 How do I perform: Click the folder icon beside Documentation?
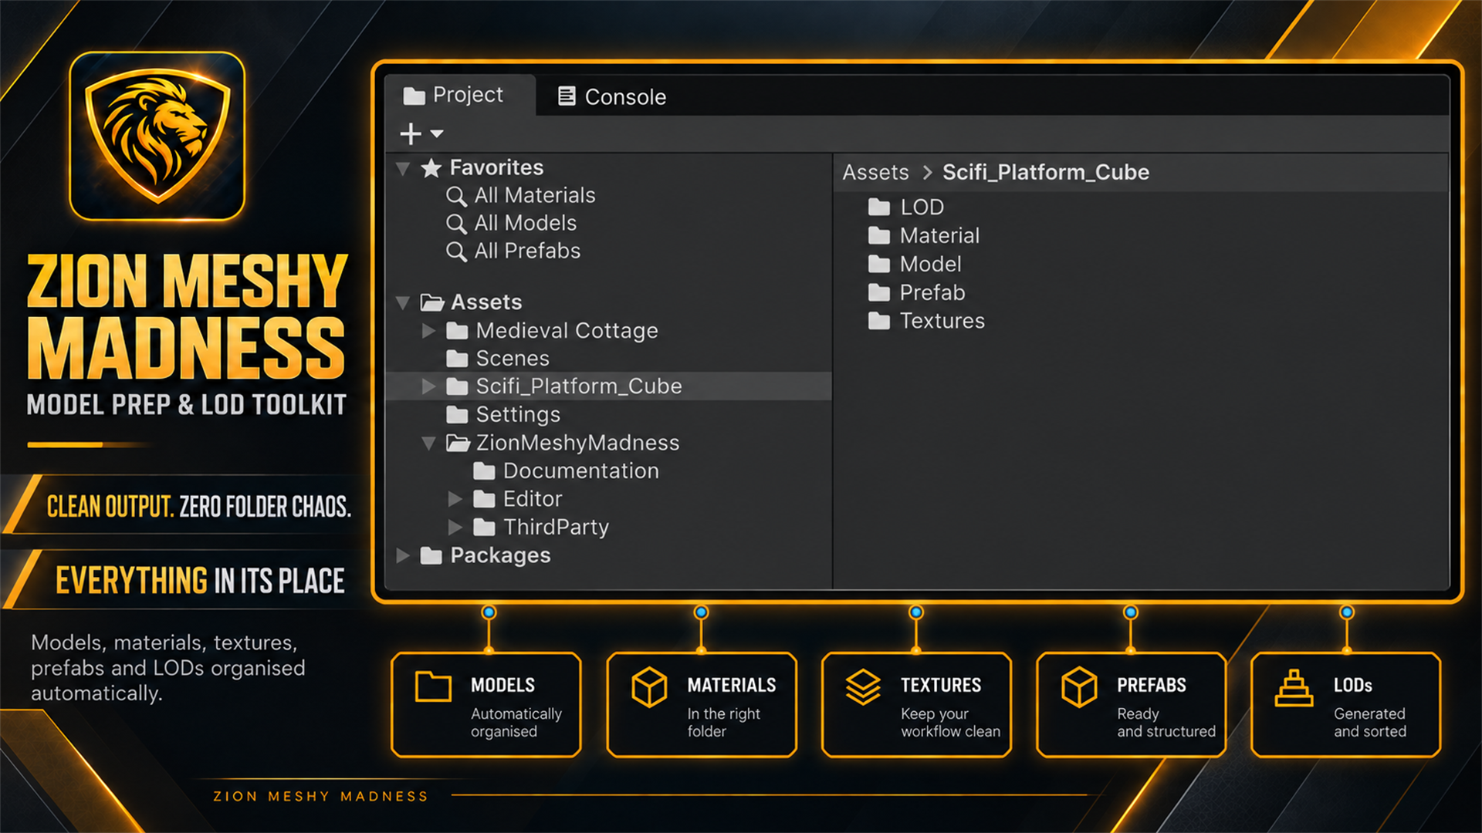coord(484,471)
